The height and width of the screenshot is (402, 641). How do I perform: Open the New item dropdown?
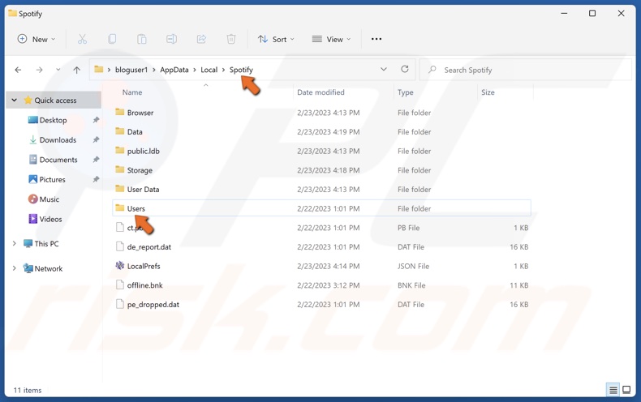(x=37, y=39)
